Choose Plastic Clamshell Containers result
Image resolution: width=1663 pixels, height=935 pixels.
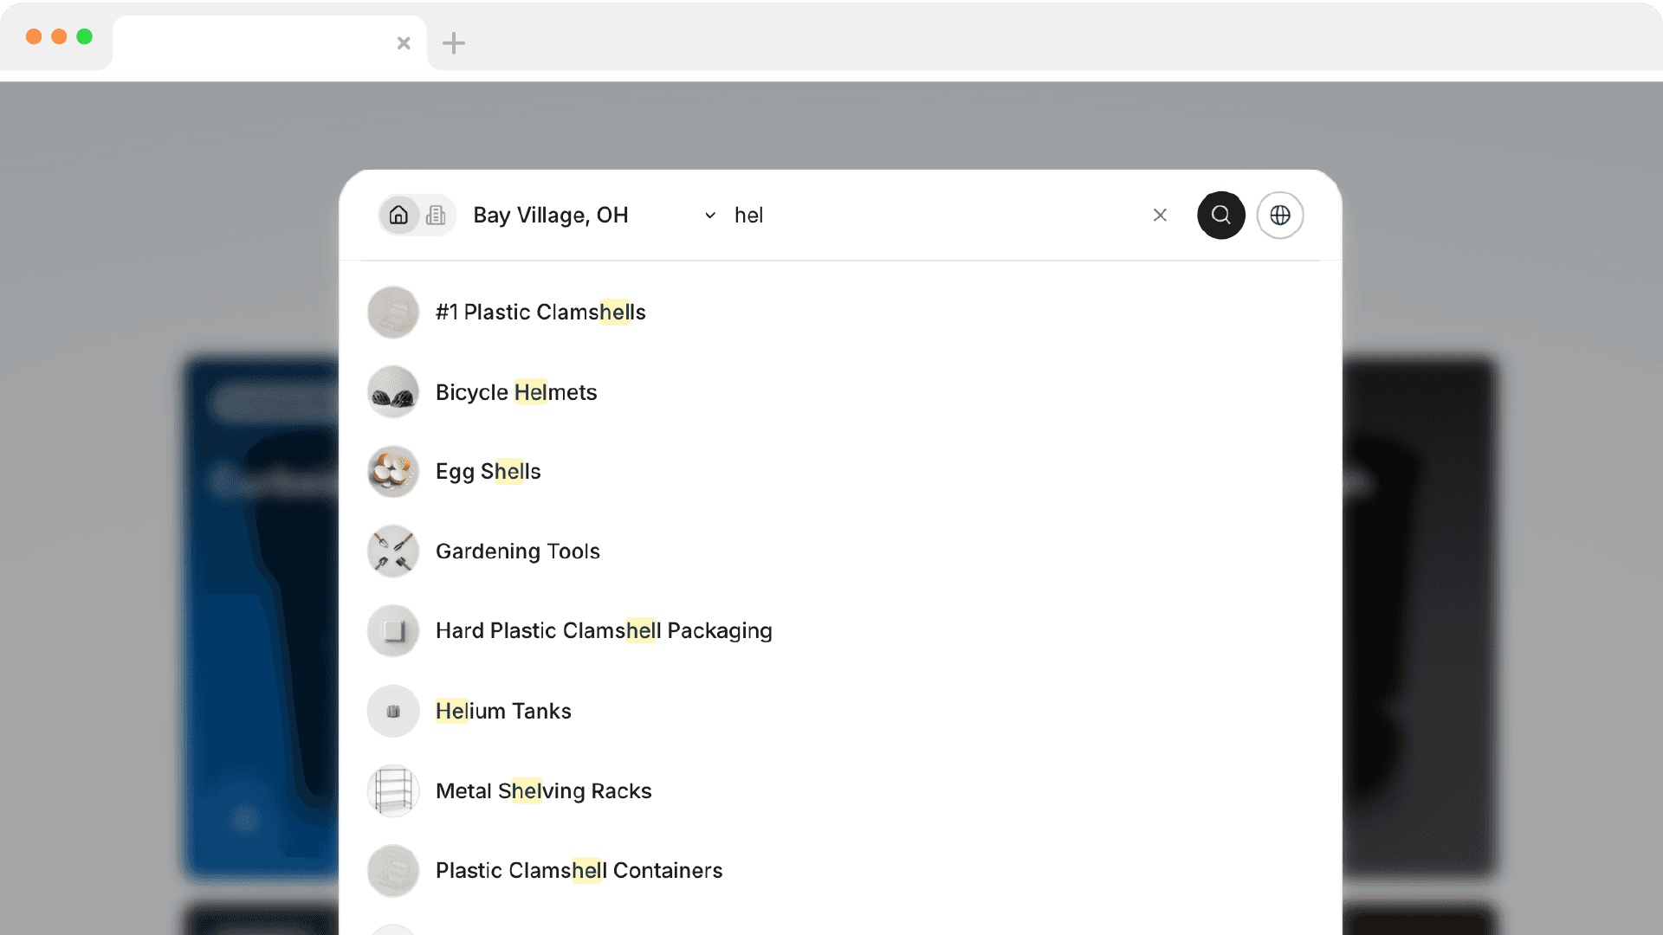point(579,870)
